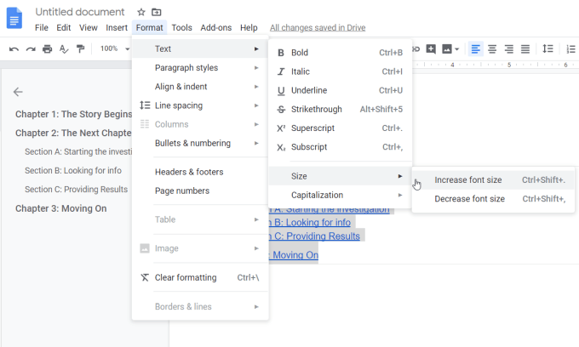Expand the Line spacing submenu
The height and width of the screenshot is (347, 579).
tap(200, 105)
